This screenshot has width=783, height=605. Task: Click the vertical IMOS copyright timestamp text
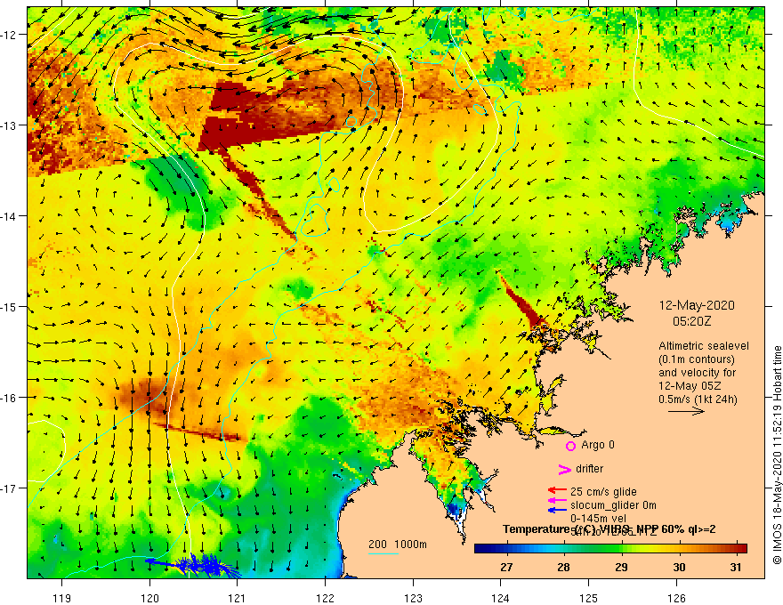pos(777,455)
